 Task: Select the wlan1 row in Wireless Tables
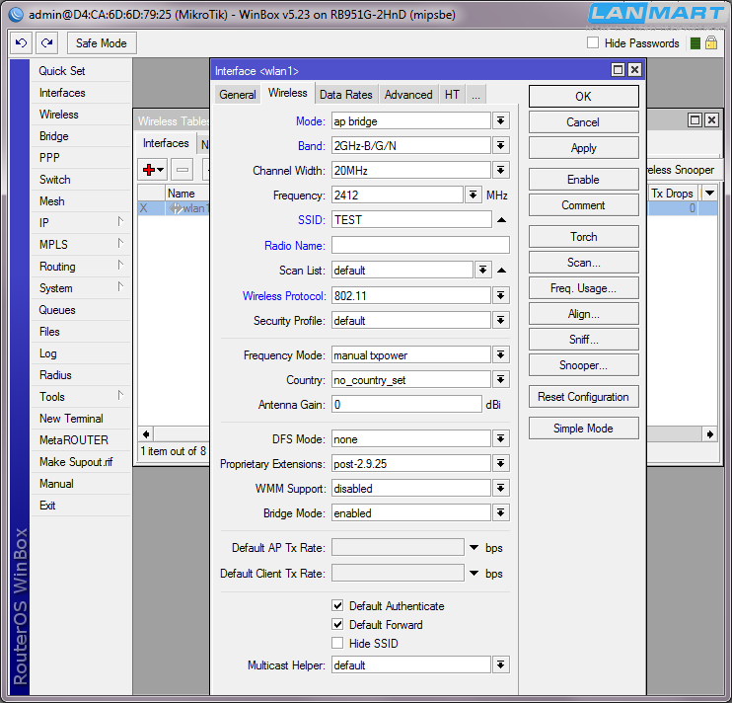(174, 208)
